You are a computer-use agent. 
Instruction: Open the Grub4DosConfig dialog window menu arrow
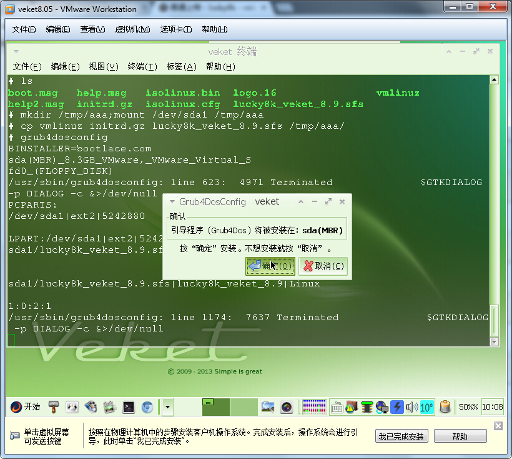[x=172, y=202]
